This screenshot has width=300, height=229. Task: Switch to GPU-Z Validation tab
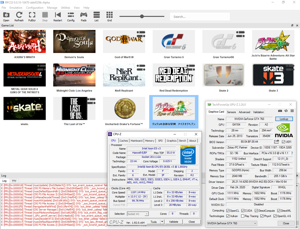pos(258,112)
